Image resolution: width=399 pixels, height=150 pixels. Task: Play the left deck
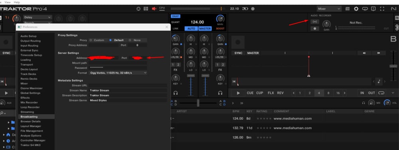6,93
